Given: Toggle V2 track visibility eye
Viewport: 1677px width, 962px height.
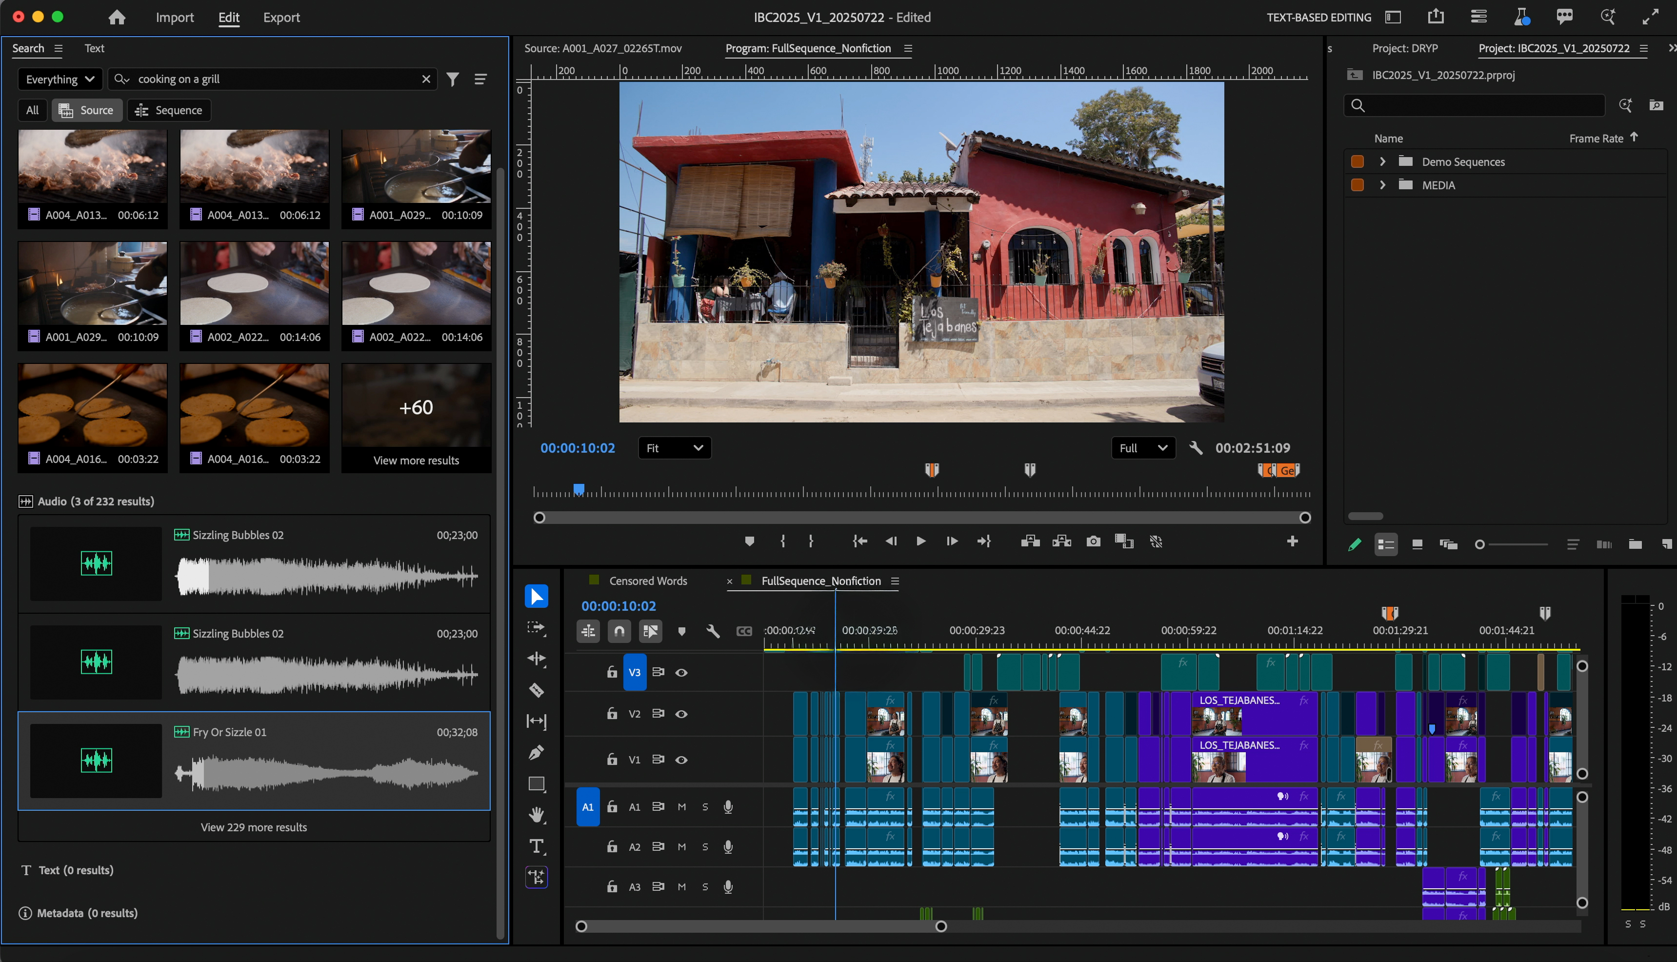Looking at the screenshot, I should coord(681,714).
